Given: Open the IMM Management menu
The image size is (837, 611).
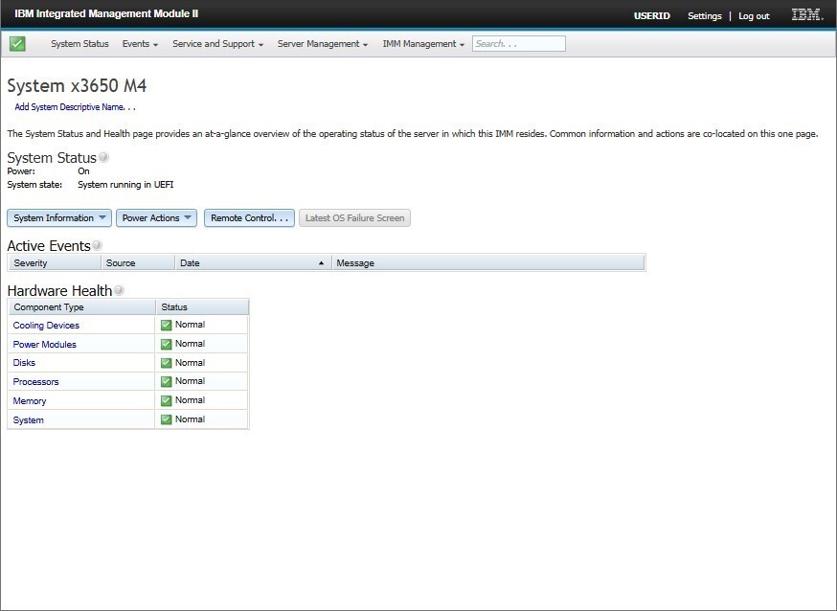Looking at the screenshot, I should (422, 44).
